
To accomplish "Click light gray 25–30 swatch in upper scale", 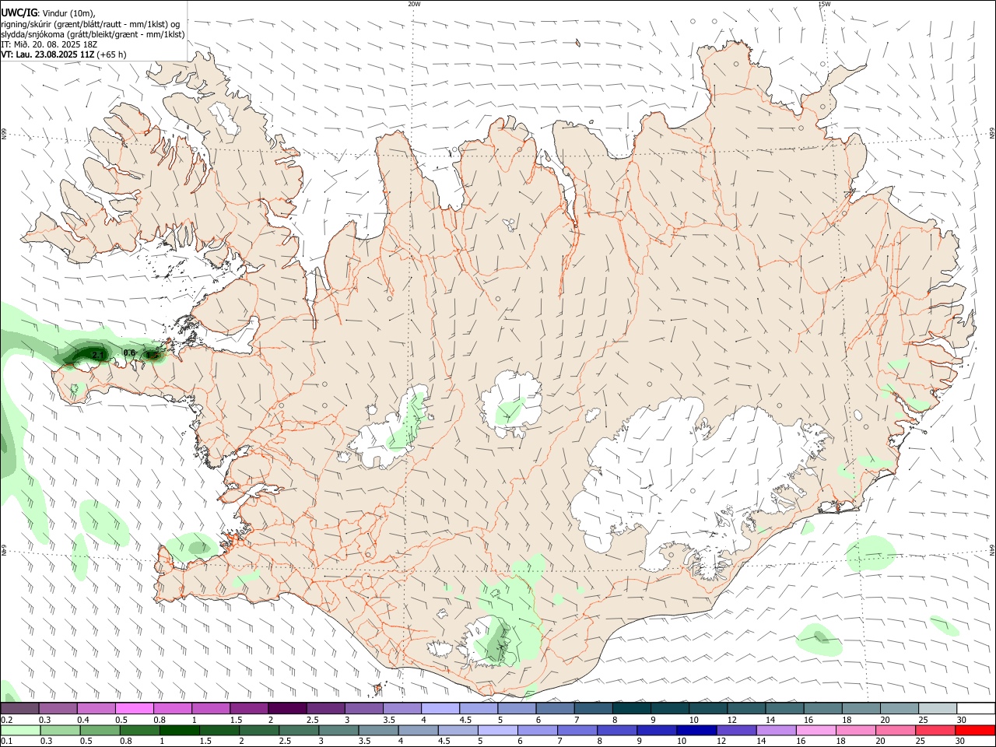I will pos(938,708).
